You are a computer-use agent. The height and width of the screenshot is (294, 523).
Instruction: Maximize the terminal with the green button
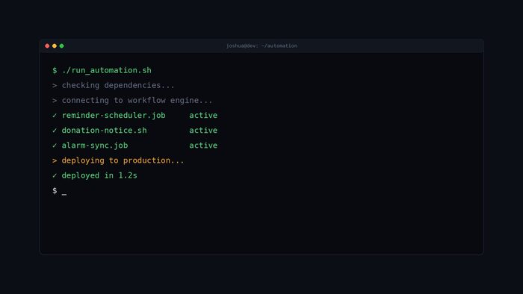tap(62, 46)
